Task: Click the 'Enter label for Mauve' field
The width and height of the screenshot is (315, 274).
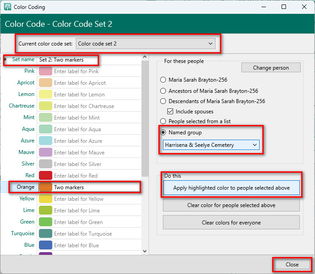Action: [x=97, y=153]
